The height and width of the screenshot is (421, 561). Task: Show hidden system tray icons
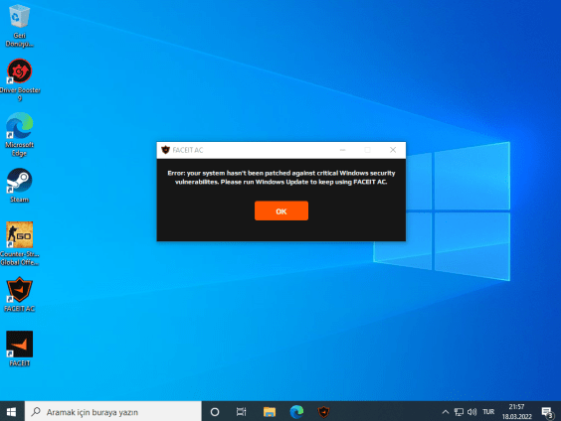(x=446, y=412)
